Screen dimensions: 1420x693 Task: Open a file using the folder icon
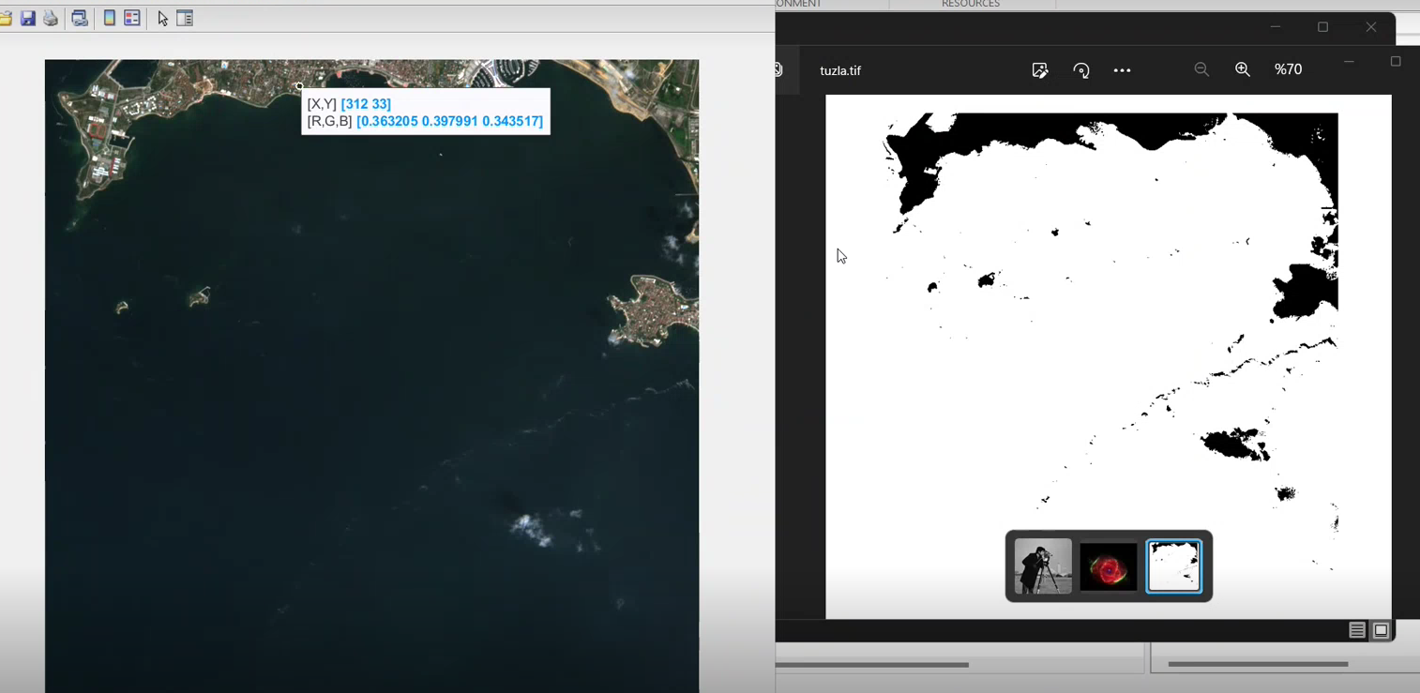5,18
